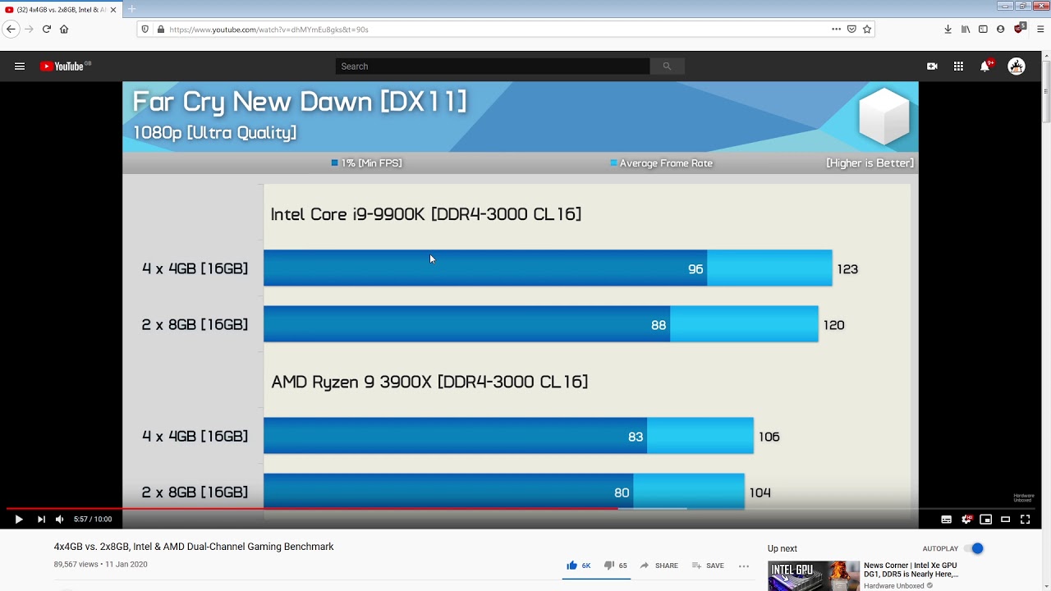This screenshot has width=1051, height=591.
Task: Click the 'Up next' heading
Action: click(783, 548)
